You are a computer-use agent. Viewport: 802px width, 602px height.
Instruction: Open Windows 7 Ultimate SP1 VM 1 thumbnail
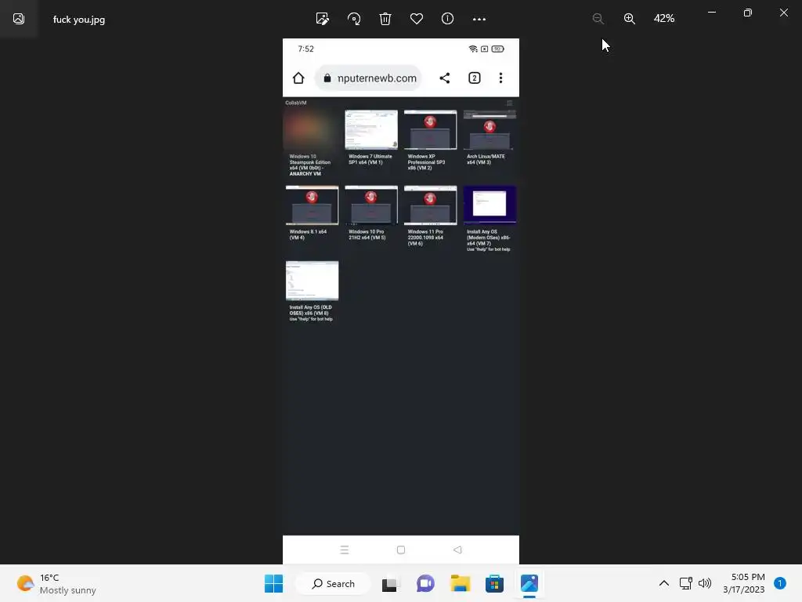click(371, 129)
